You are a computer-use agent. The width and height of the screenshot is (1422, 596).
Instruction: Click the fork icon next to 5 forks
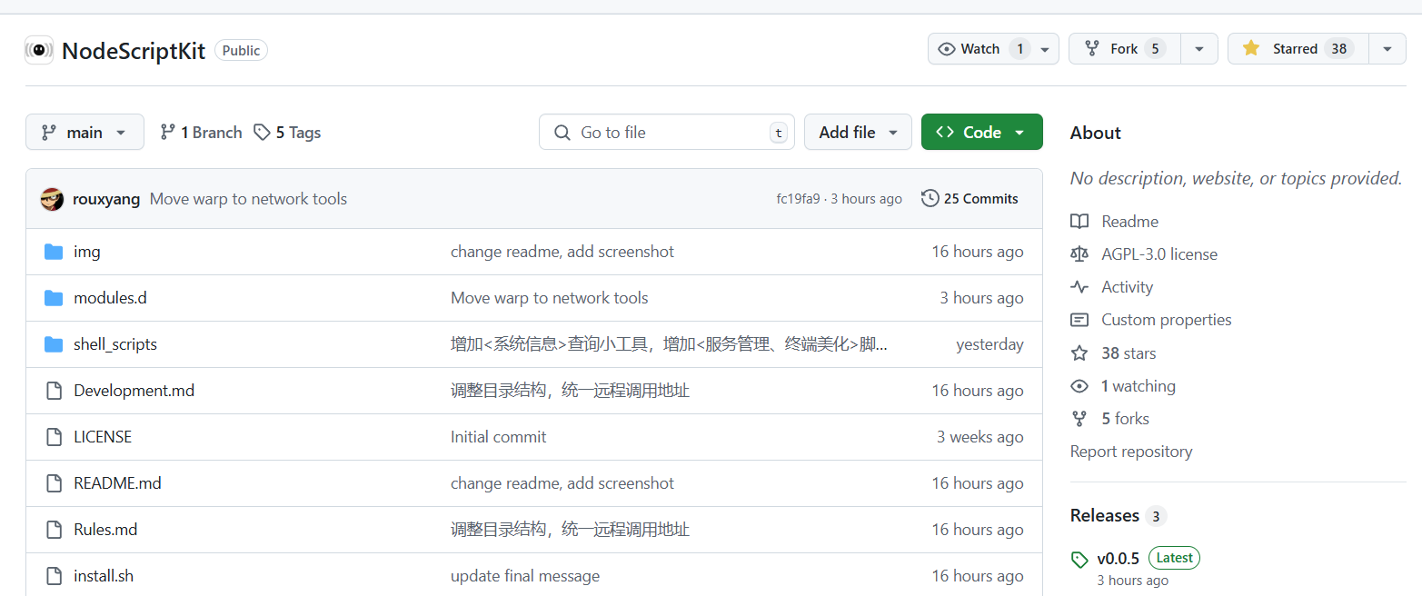pyautogui.click(x=1079, y=419)
